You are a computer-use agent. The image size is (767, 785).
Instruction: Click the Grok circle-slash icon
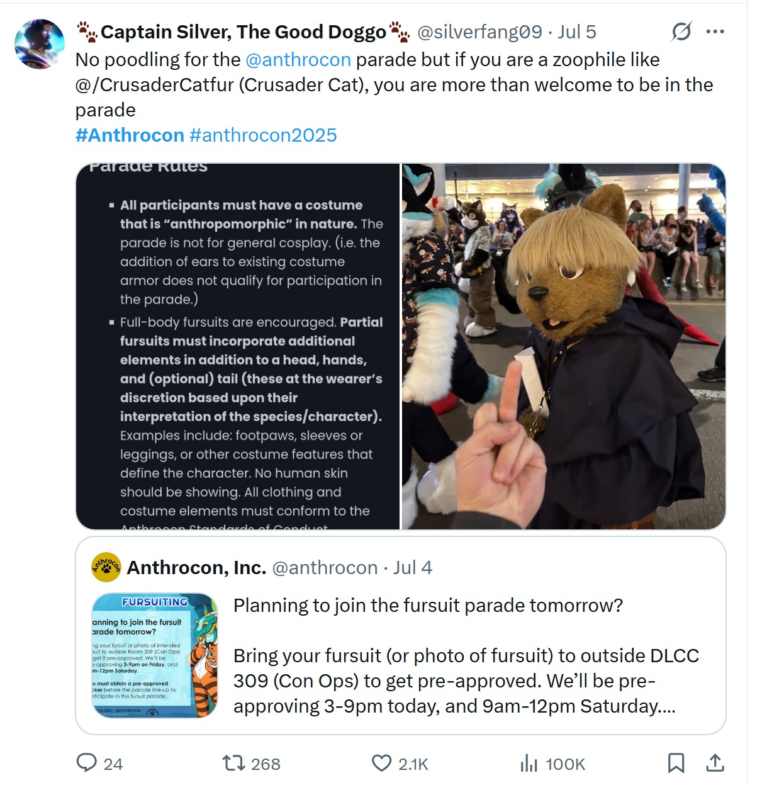click(681, 31)
